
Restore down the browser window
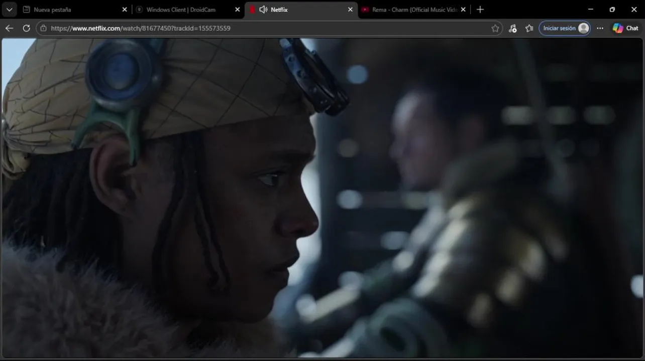(x=612, y=10)
